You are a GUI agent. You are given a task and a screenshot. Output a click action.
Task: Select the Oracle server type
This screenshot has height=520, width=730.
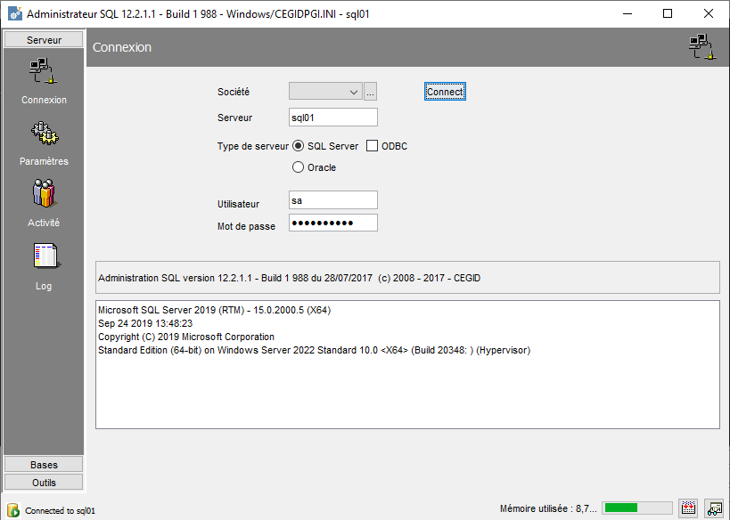[x=299, y=167]
